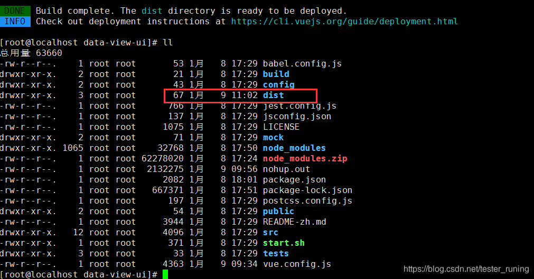This screenshot has height=279, width=534.
Task: Click the 09:56 timestamp of nohup.out
Action: [245, 169]
